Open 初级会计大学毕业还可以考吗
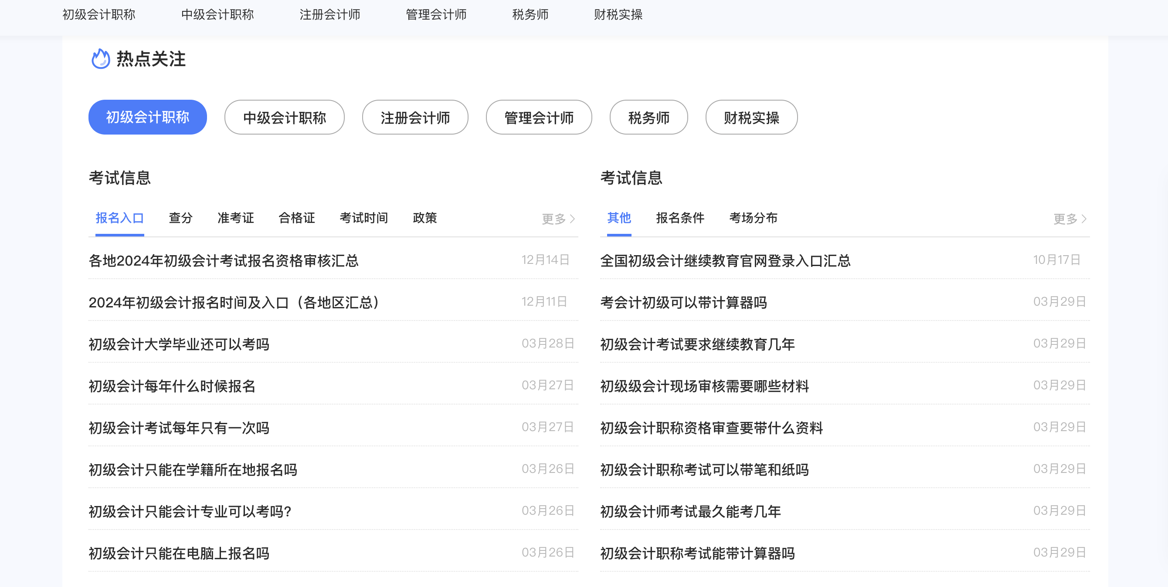 point(179,345)
